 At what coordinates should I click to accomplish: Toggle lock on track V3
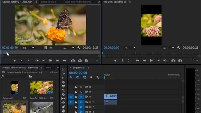76,87
